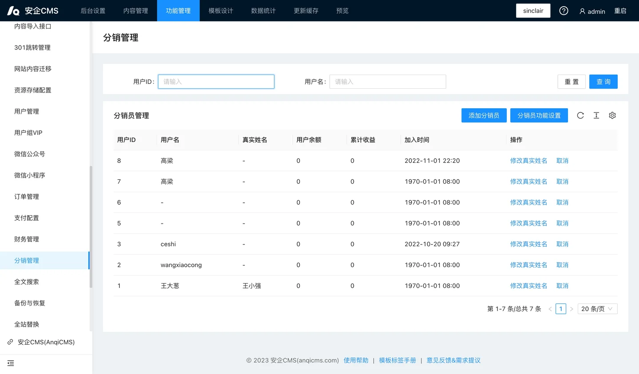Open the 模板标签手册 footer link
Viewport: 639px width, 374px height.
pyautogui.click(x=398, y=360)
